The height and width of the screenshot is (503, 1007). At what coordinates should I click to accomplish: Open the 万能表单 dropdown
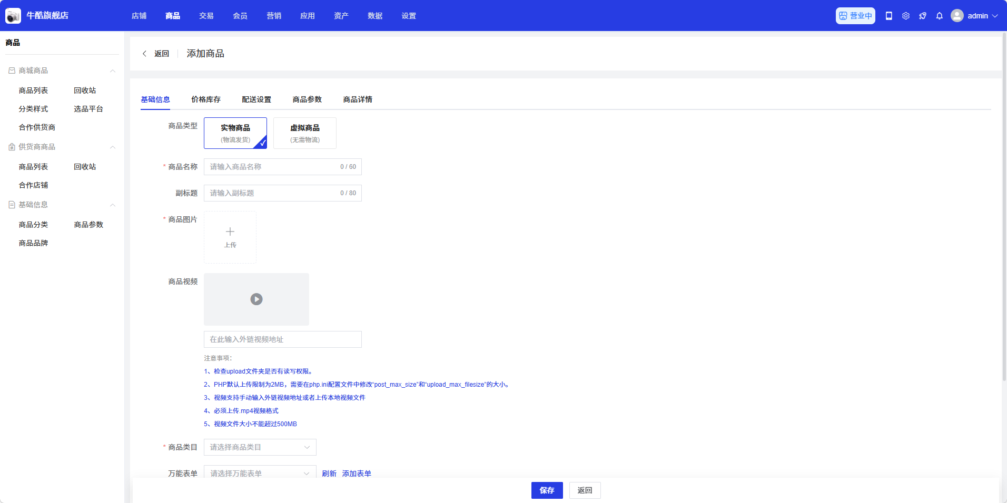tap(260, 473)
